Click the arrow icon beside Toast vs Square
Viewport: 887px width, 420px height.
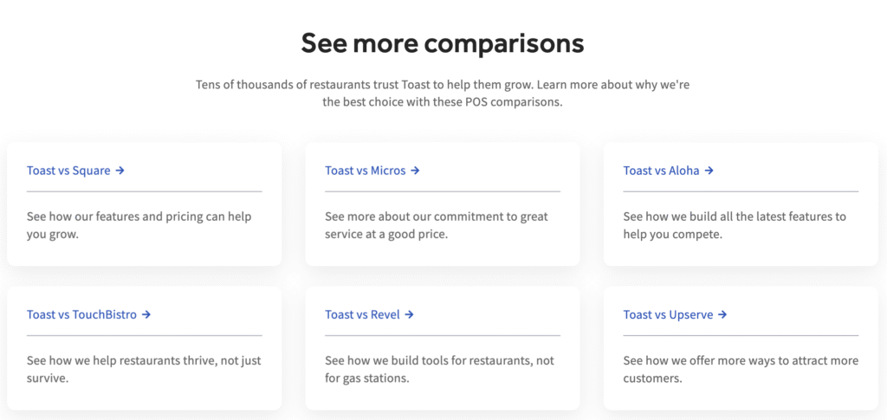click(x=120, y=171)
